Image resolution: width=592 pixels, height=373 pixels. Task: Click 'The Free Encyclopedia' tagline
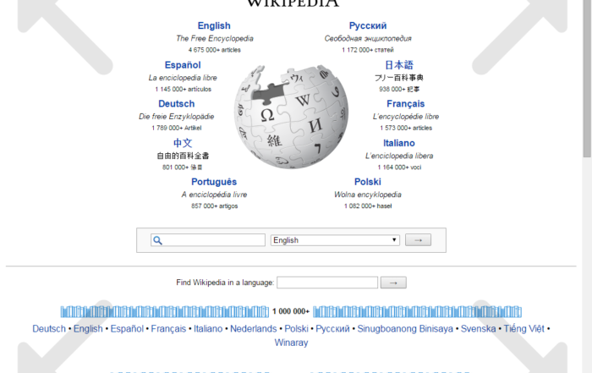coord(215,39)
